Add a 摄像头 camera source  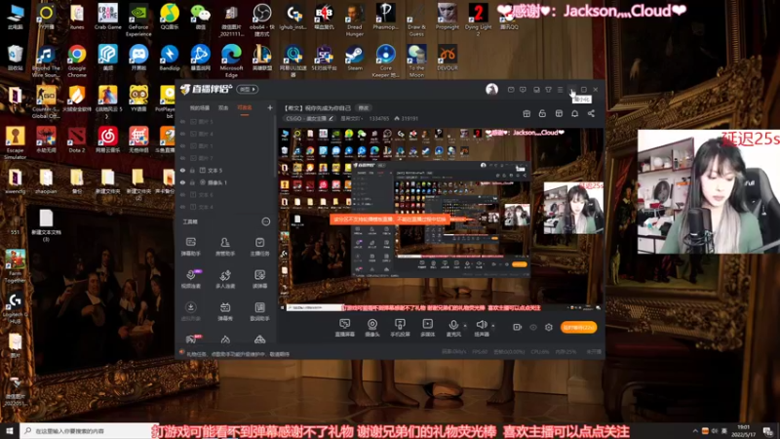point(372,328)
